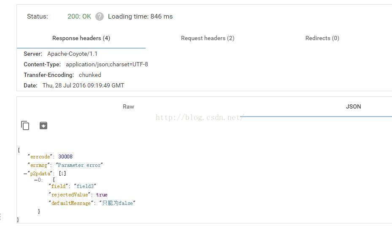Collapse array item 0 in JSON tree
The height and width of the screenshot is (226, 392).
coord(36,180)
